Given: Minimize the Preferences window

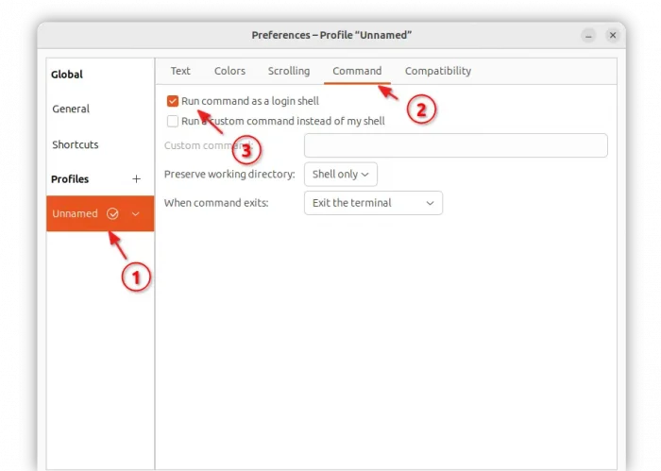Looking at the screenshot, I should 585,35.
